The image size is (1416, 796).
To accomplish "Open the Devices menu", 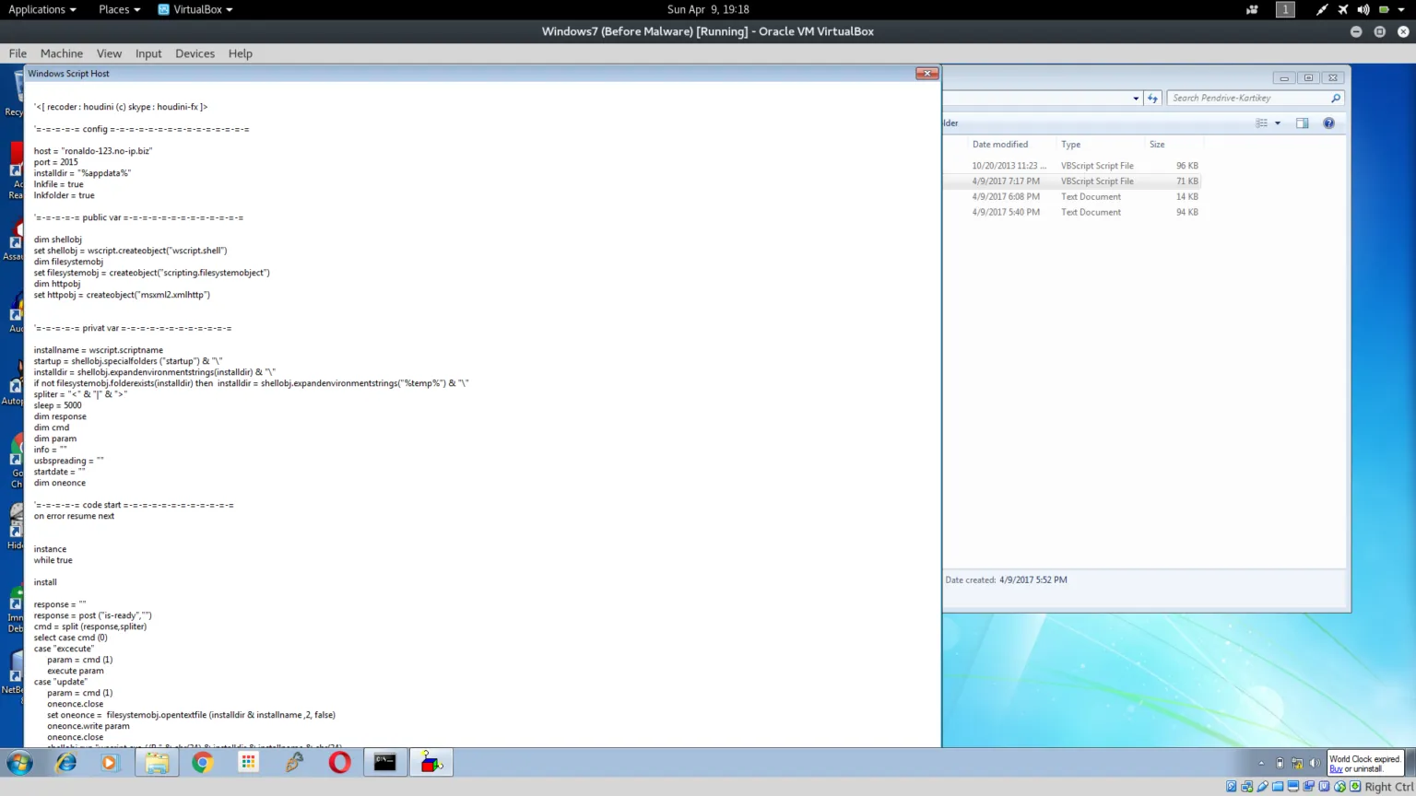I will click(195, 53).
